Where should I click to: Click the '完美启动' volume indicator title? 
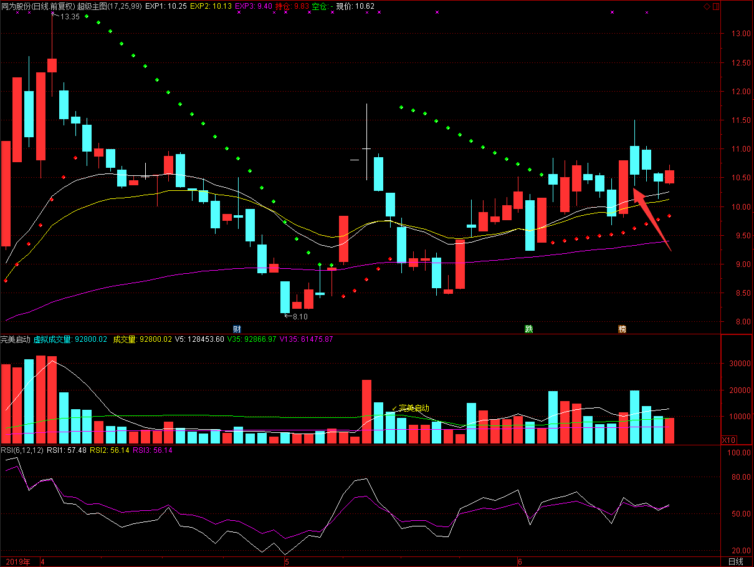click(16, 339)
